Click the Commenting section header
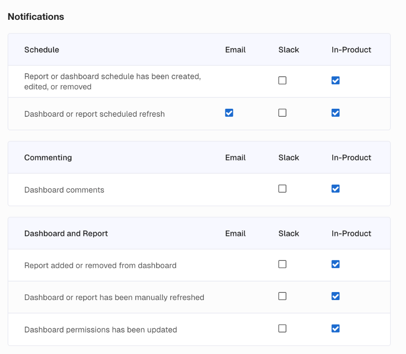The width and height of the screenshot is (406, 354). 48,158
